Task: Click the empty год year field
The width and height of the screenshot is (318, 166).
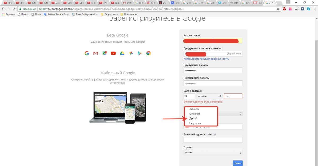Action: pyautogui.click(x=233, y=96)
